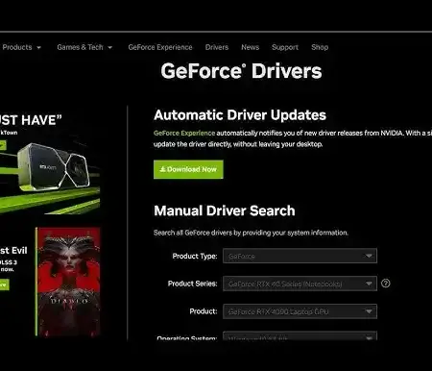Click the green Download Now button

pyautogui.click(x=188, y=169)
